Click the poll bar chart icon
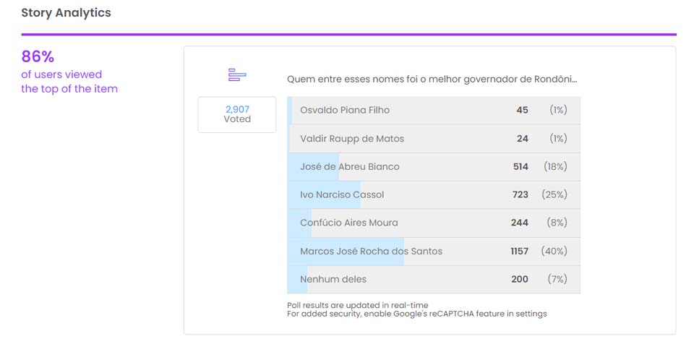Image resolution: width=694 pixels, height=339 pixels. (x=237, y=75)
